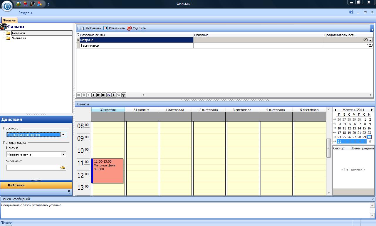The image size is (376, 226).
Task: Open the Просмотр 'По выбранной группе' dropdown
Action: (x=63, y=135)
